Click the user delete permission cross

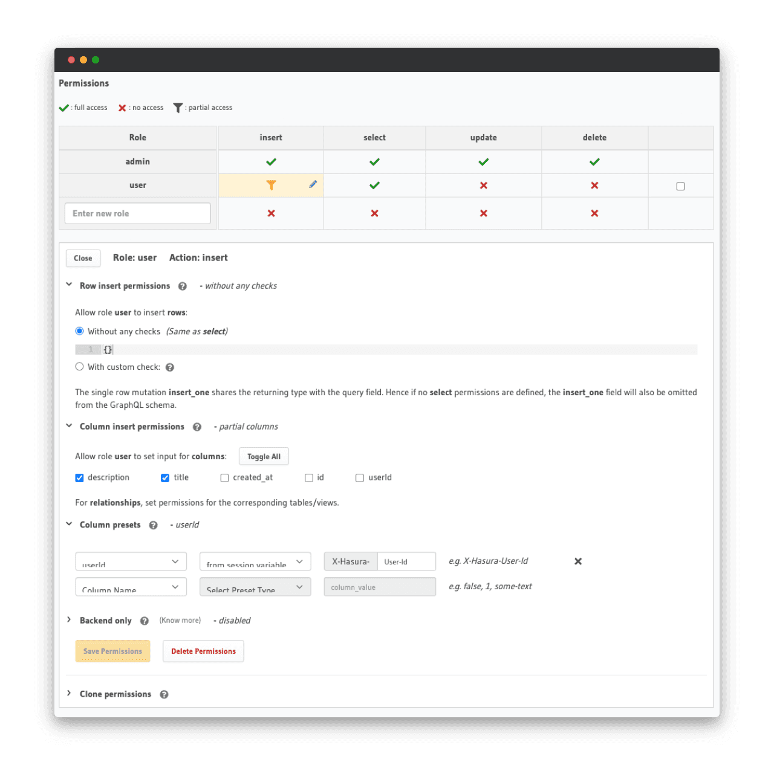[594, 186]
